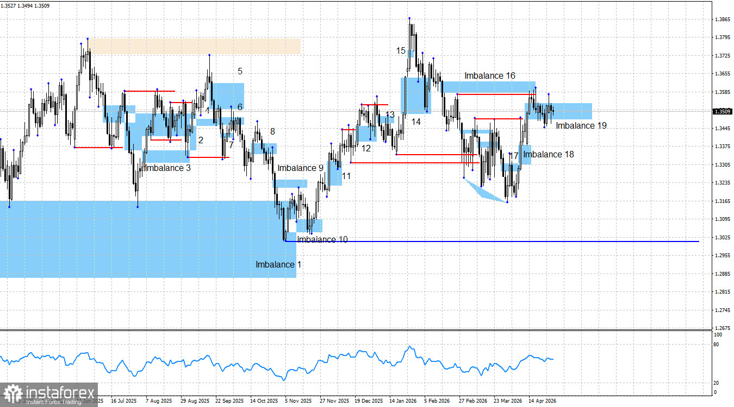Select the arrow marker near number 4
734x407 pixels.
(x=201, y=116)
